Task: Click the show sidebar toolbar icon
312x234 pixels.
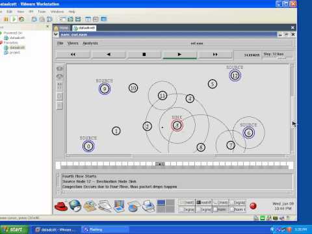Action: [62, 19]
